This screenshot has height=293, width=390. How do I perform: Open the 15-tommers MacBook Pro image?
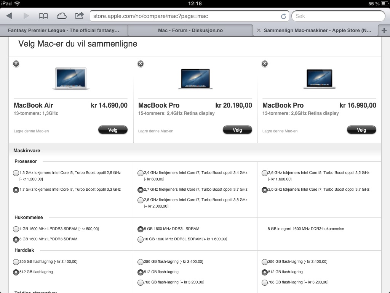pos(195,79)
